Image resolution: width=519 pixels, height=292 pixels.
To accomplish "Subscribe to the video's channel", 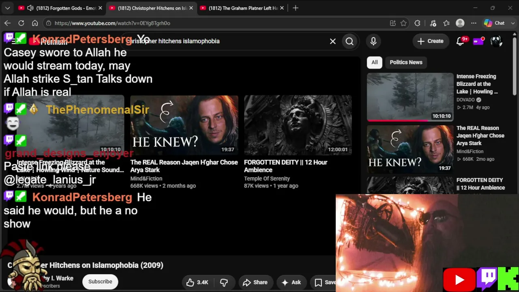I will (100, 281).
